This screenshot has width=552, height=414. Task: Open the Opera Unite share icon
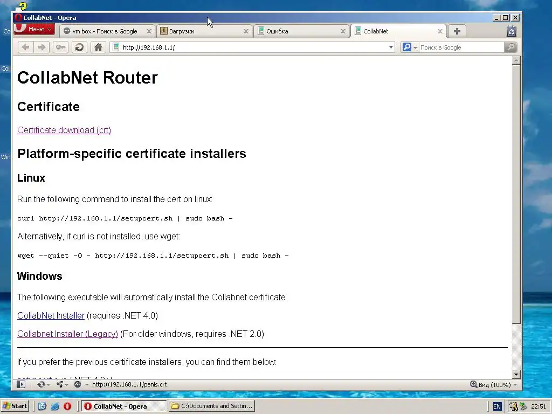pos(59,384)
